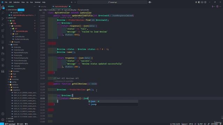Open the Edit menu
Image resolution: width=223 pixels, height=125 pixels.
[x=10, y=2]
